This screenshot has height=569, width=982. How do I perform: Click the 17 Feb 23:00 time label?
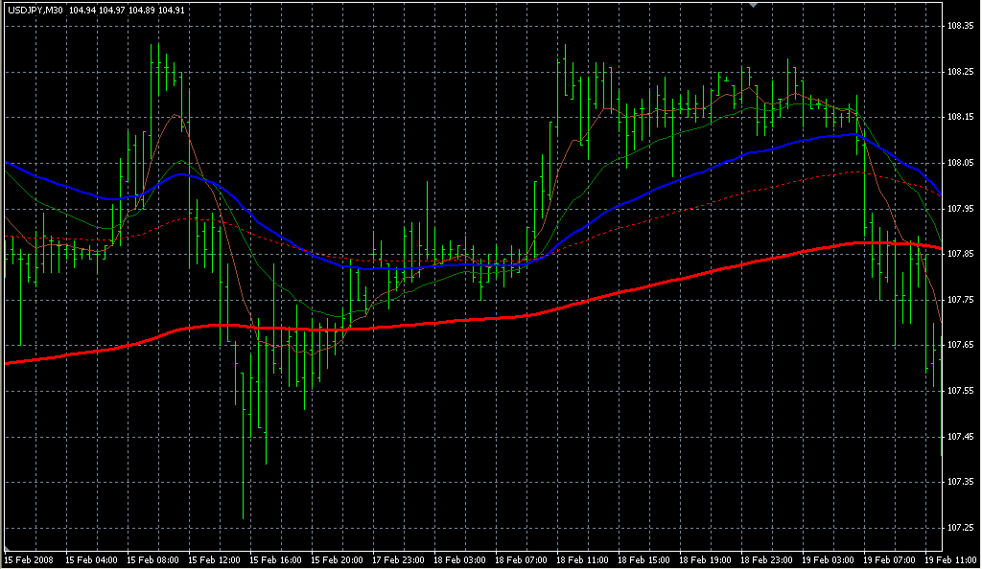[x=399, y=558]
